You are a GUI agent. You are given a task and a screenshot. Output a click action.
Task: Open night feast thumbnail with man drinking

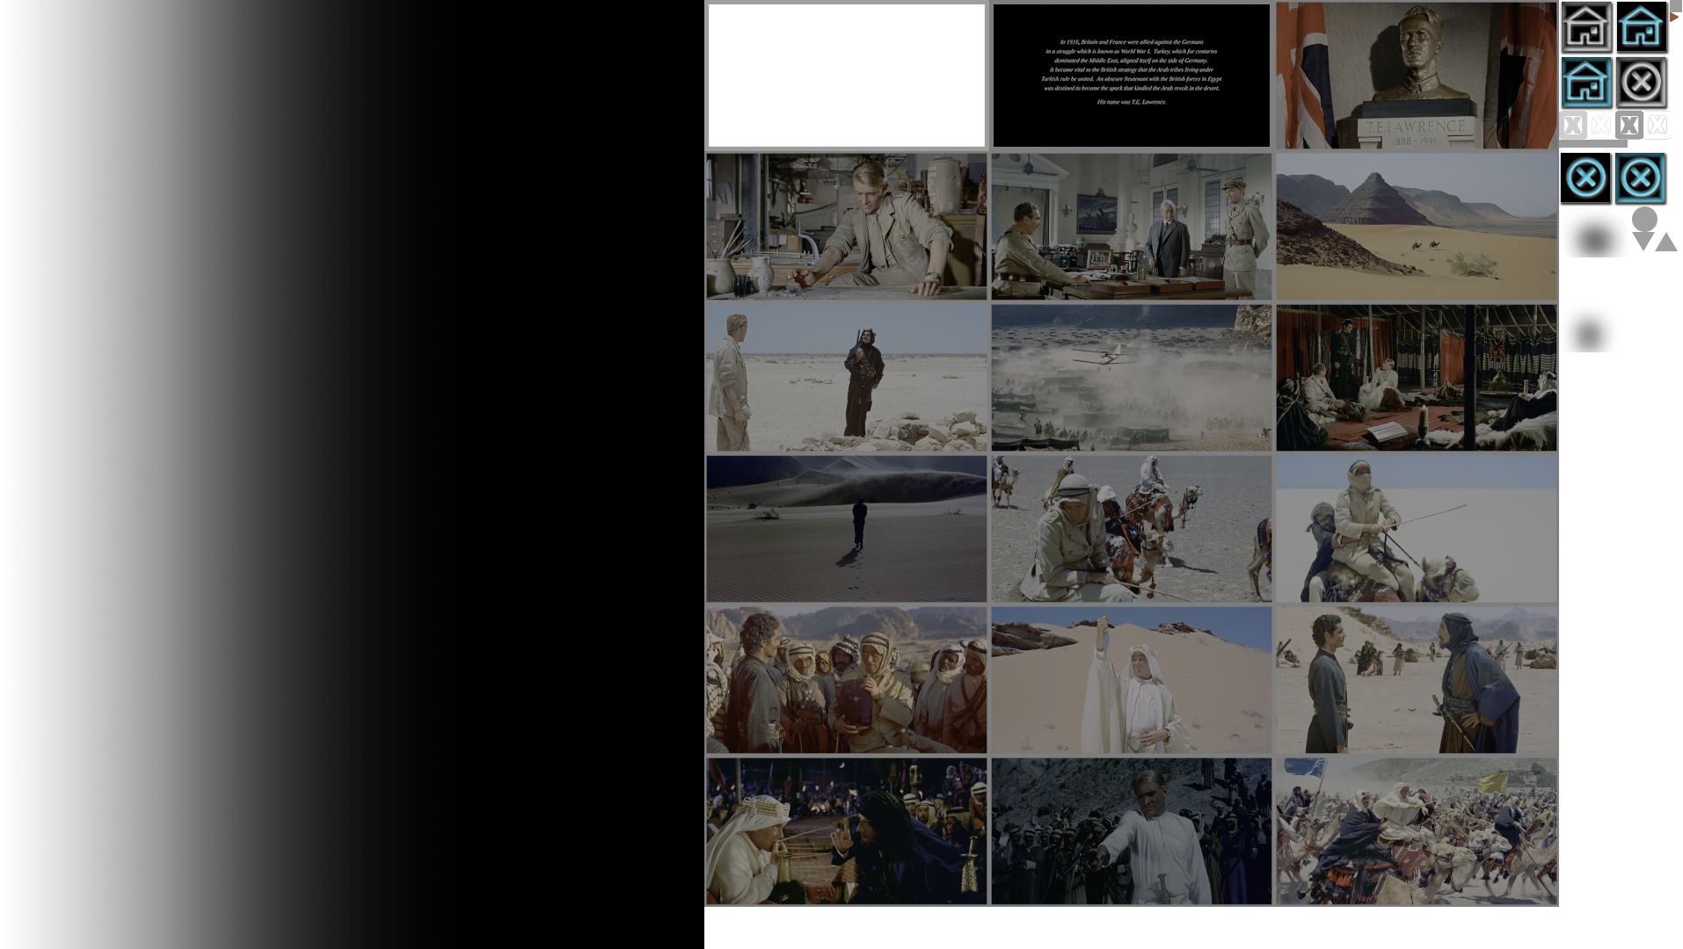click(x=847, y=831)
